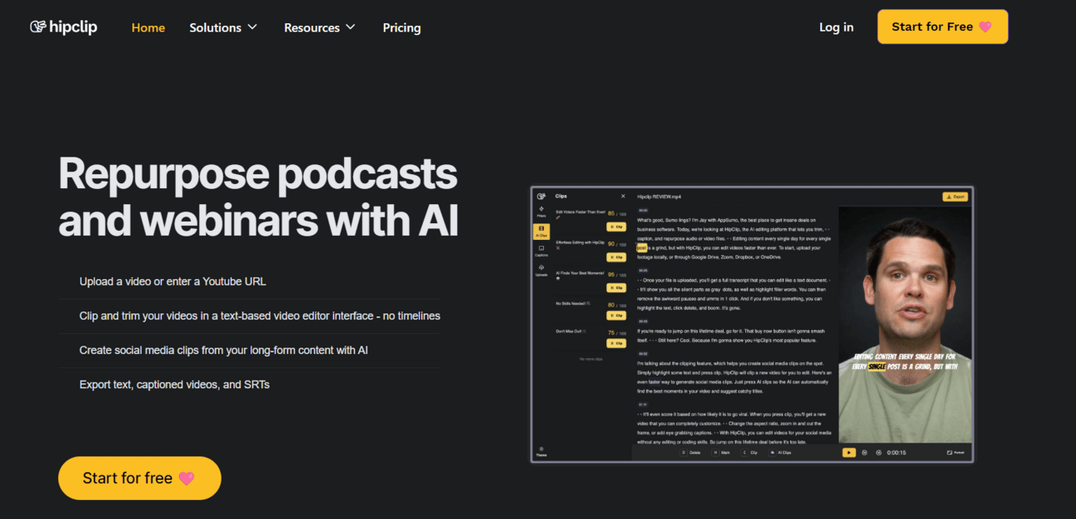Click the video thumbnail of the man
Screen dimensions: 1076x519
click(x=905, y=324)
